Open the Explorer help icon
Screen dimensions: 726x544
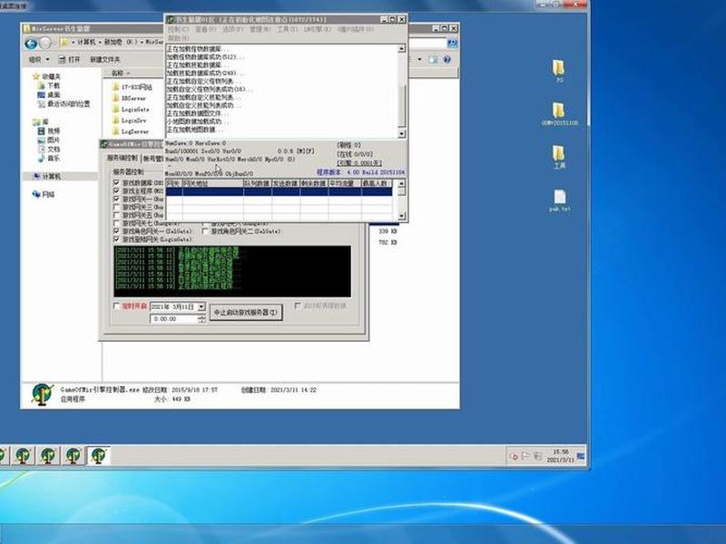click(x=446, y=59)
